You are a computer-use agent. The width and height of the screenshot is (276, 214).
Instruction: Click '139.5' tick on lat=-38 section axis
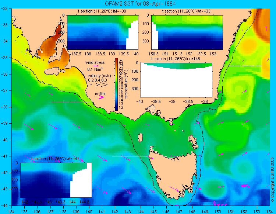[124, 54]
